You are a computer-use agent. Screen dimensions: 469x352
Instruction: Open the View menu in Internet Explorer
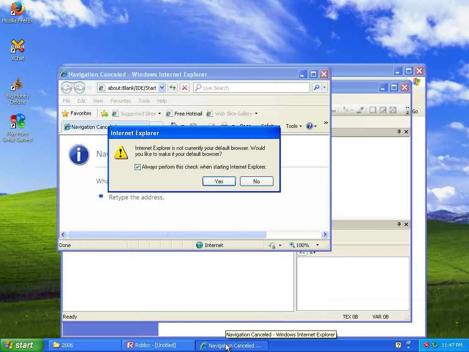click(x=98, y=101)
